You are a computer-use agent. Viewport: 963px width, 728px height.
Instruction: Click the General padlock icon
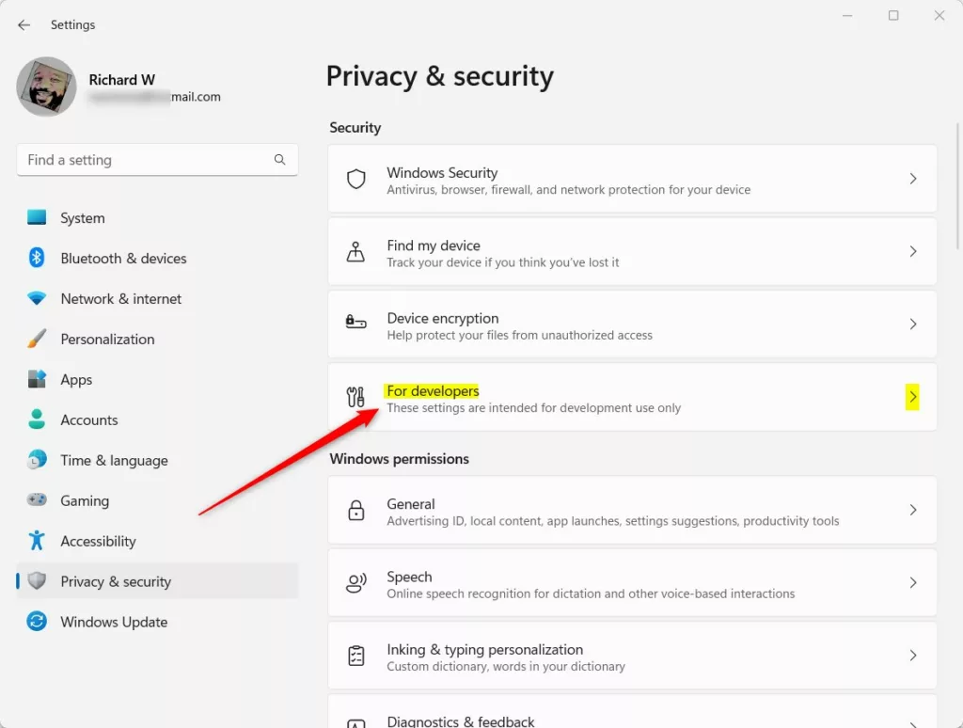click(356, 510)
